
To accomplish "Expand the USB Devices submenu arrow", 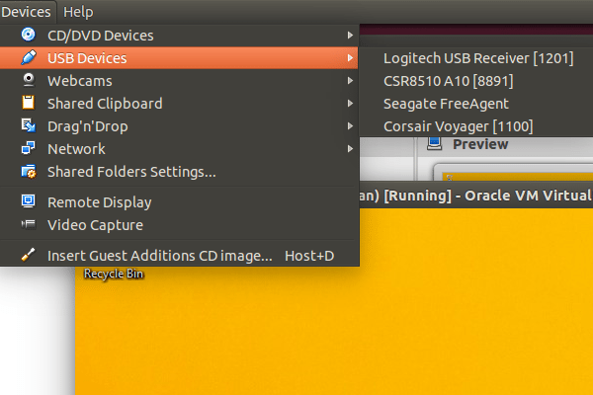I will click(350, 58).
